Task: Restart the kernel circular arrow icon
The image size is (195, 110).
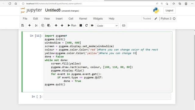Action: coord(87,25)
